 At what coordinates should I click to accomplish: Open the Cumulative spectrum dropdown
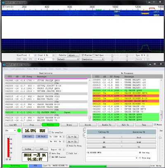tap(93, 59)
